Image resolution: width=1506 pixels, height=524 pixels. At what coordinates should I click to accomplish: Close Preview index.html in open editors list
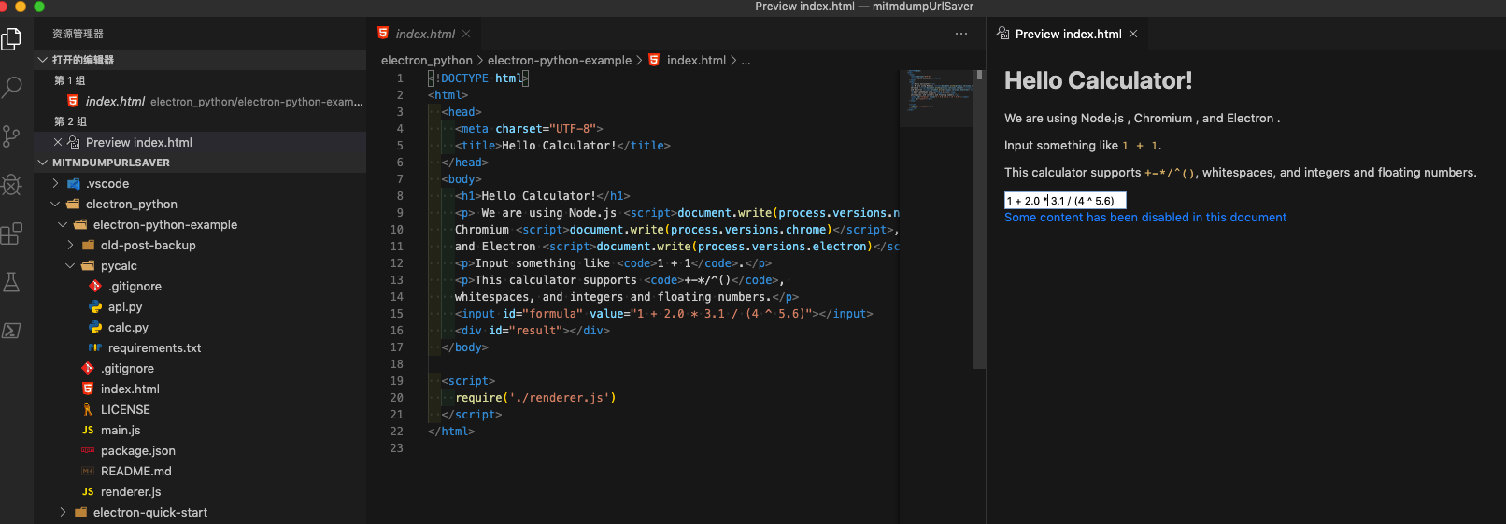58,142
